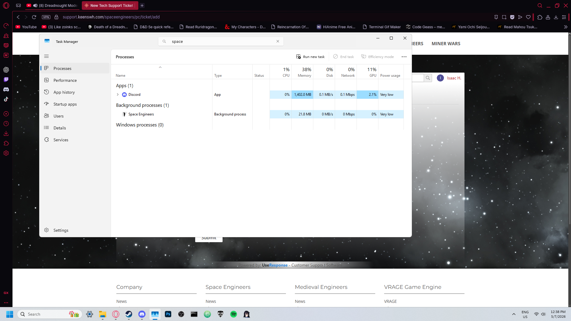Open App history in Task Manager
The height and width of the screenshot is (321, 571).
click(75, 92)
